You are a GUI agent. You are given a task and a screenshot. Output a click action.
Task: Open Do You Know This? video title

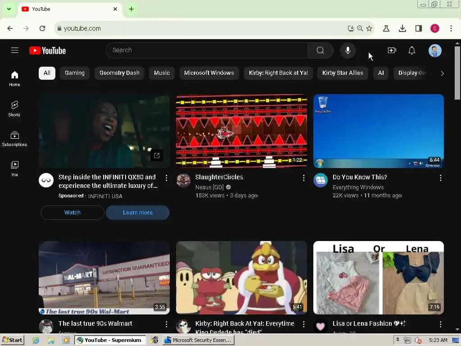(360, 177)
